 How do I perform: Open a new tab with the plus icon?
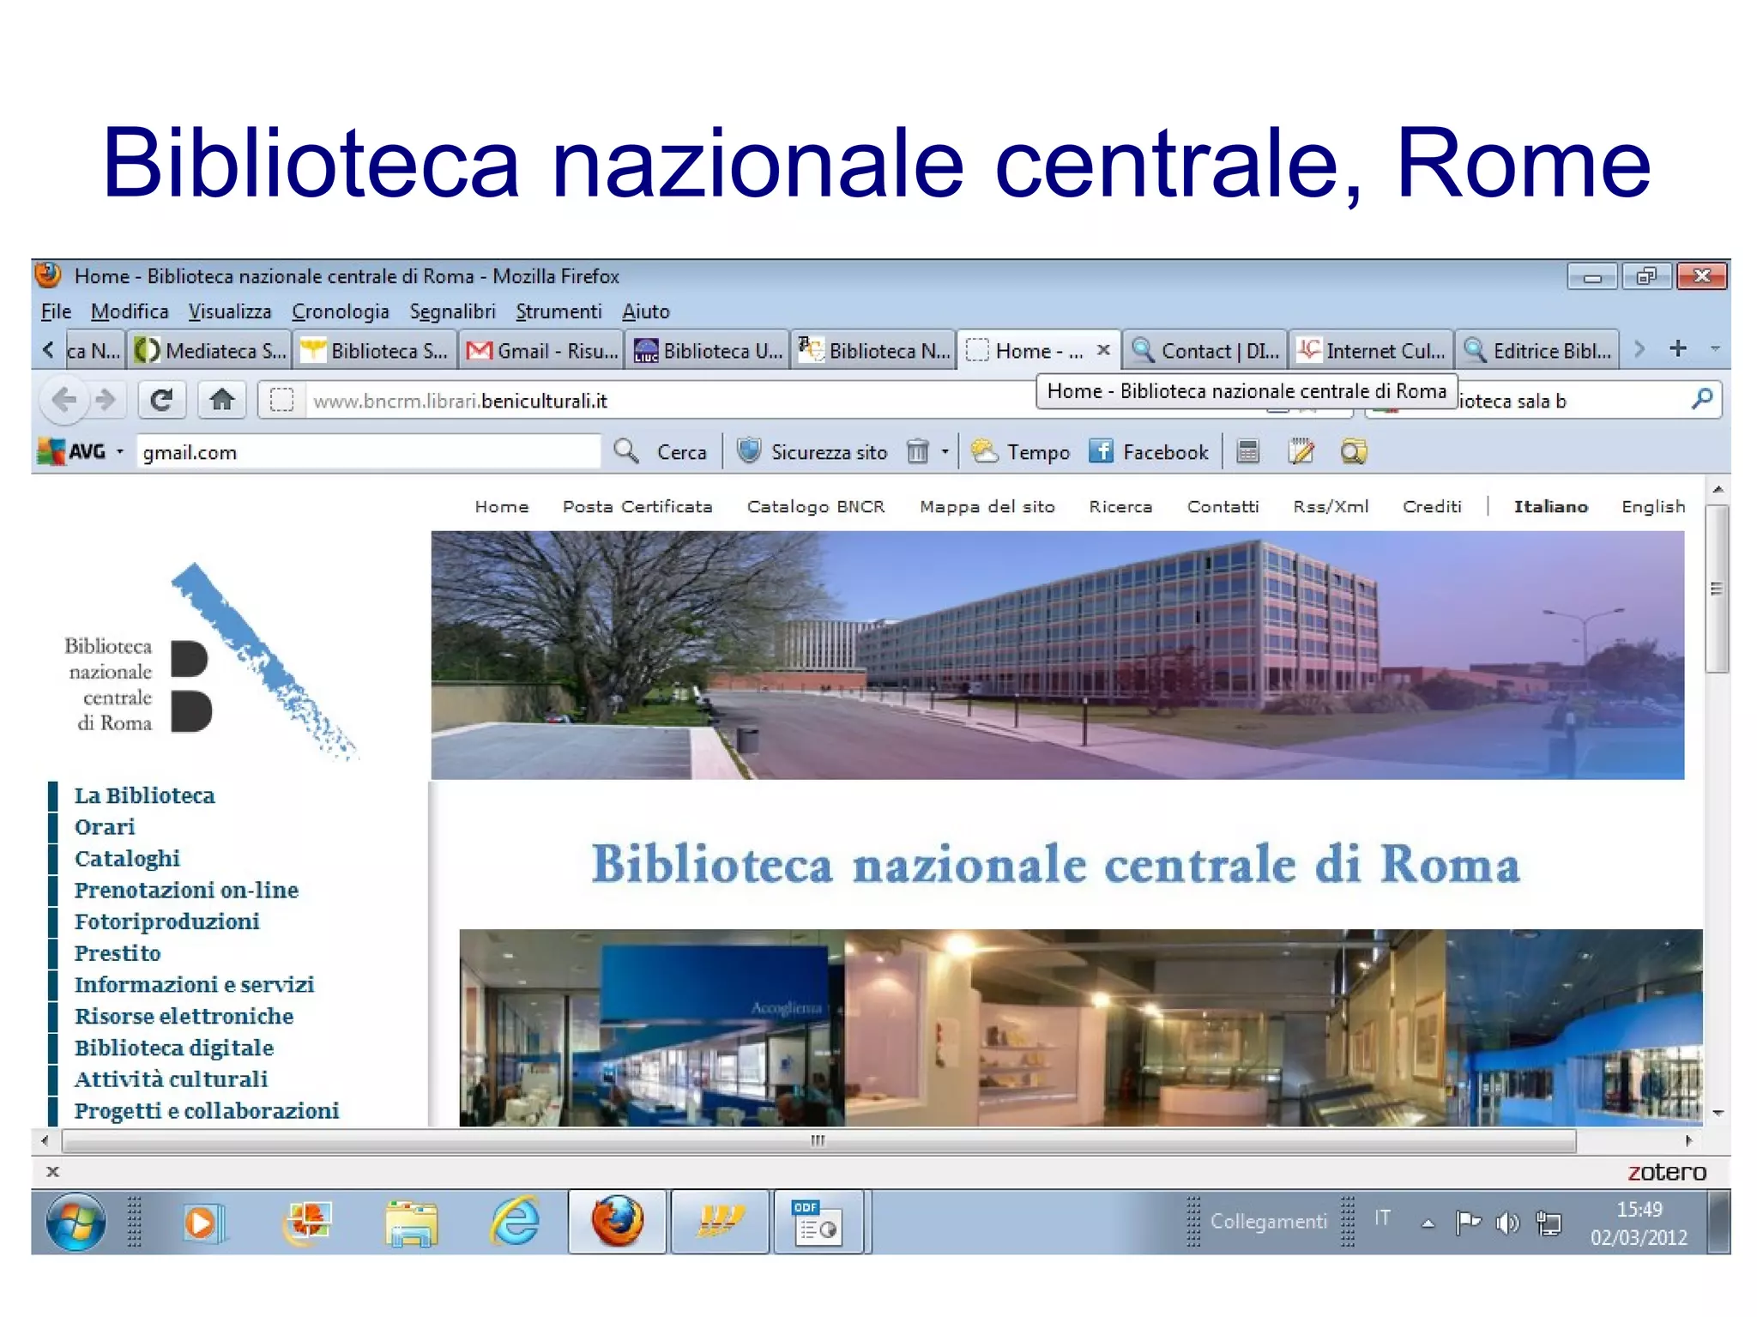(1678, 348)
